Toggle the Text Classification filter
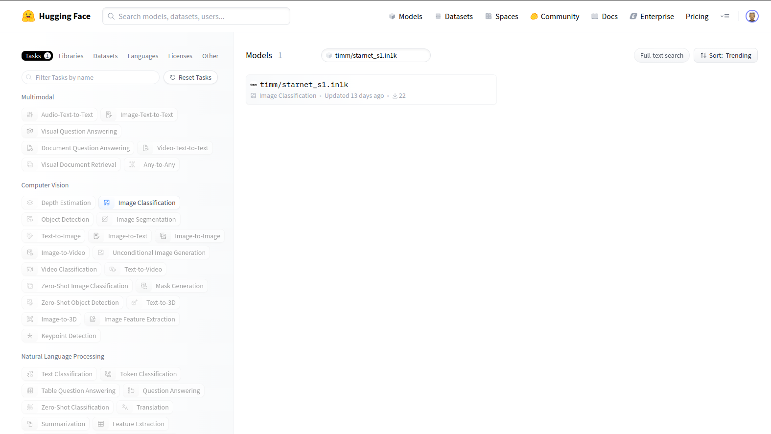Screen dimensions: 771x434 [x=59, y=374]
